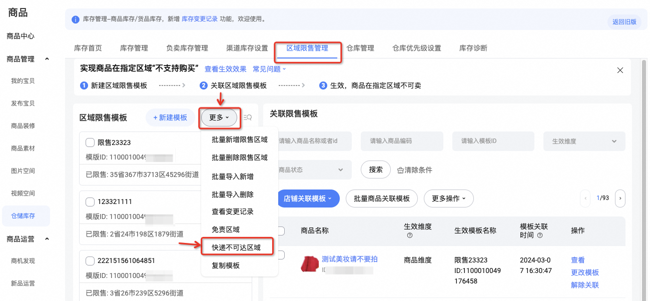Check the 222151561064851 template checkbox
Screen dimensions: 650x301
point(90,260)
